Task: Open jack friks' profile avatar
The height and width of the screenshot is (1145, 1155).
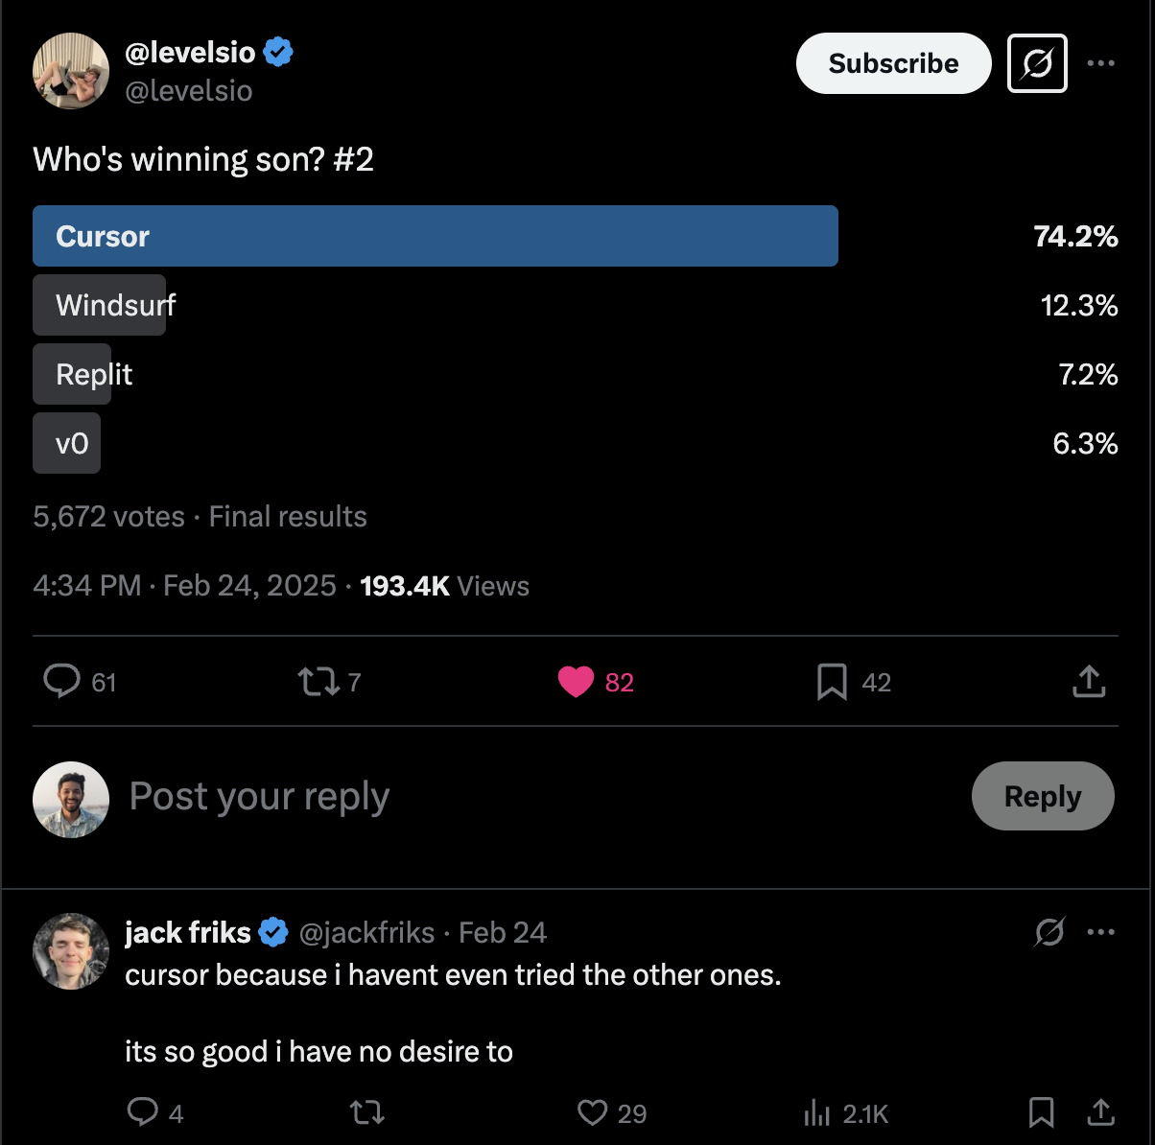Action: coord(71,950)
